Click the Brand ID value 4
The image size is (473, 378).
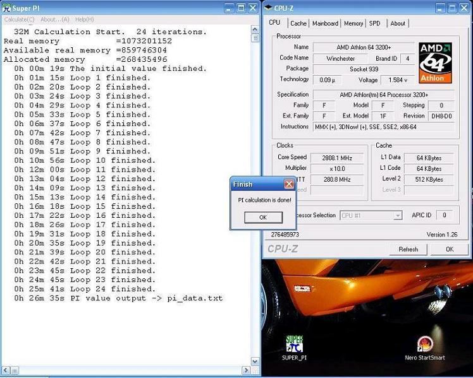click(407, 59)
